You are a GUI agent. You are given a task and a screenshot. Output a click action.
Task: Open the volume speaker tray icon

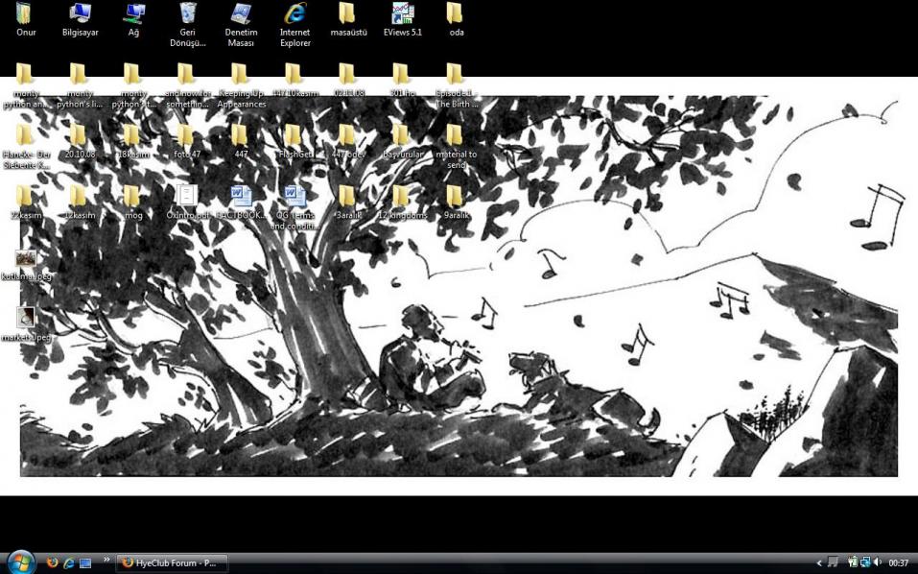pos(878,562)
